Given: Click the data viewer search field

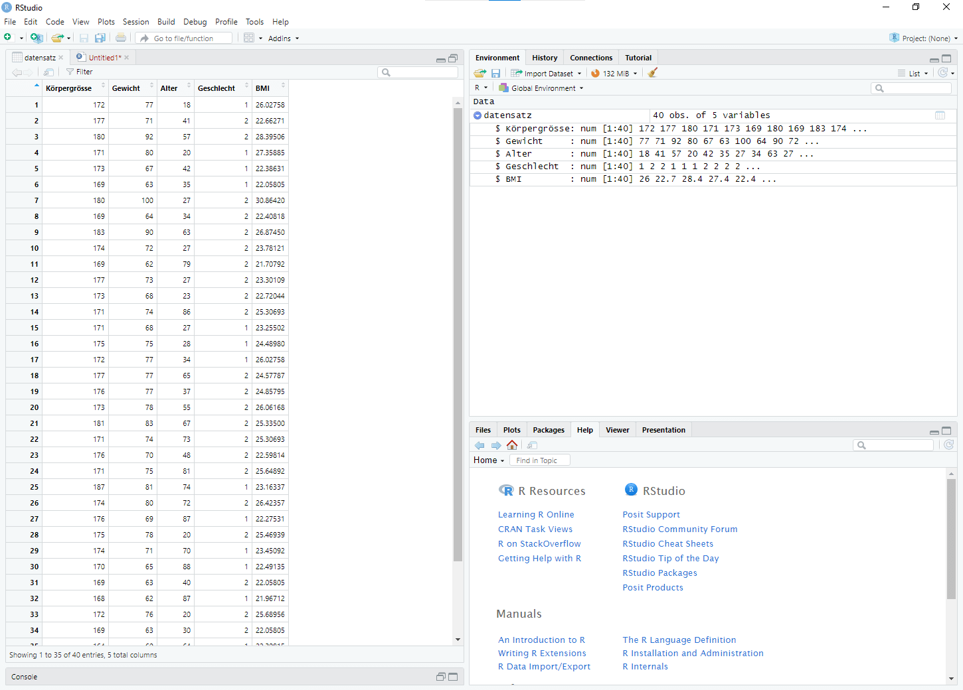Looking at the screenshot, I should pos(418,72).
